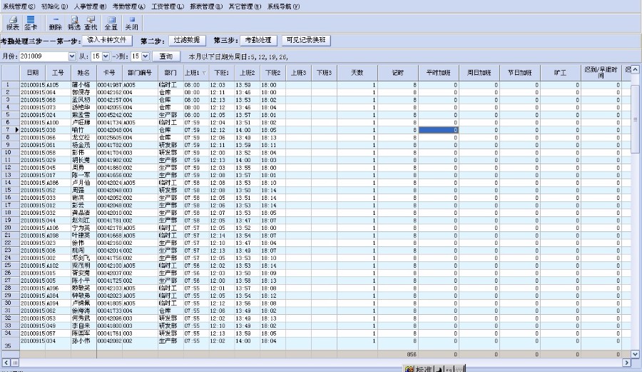Screen dimensions: 642x372
Task: Click the name cell 卢旺娣
Action: 83,123
